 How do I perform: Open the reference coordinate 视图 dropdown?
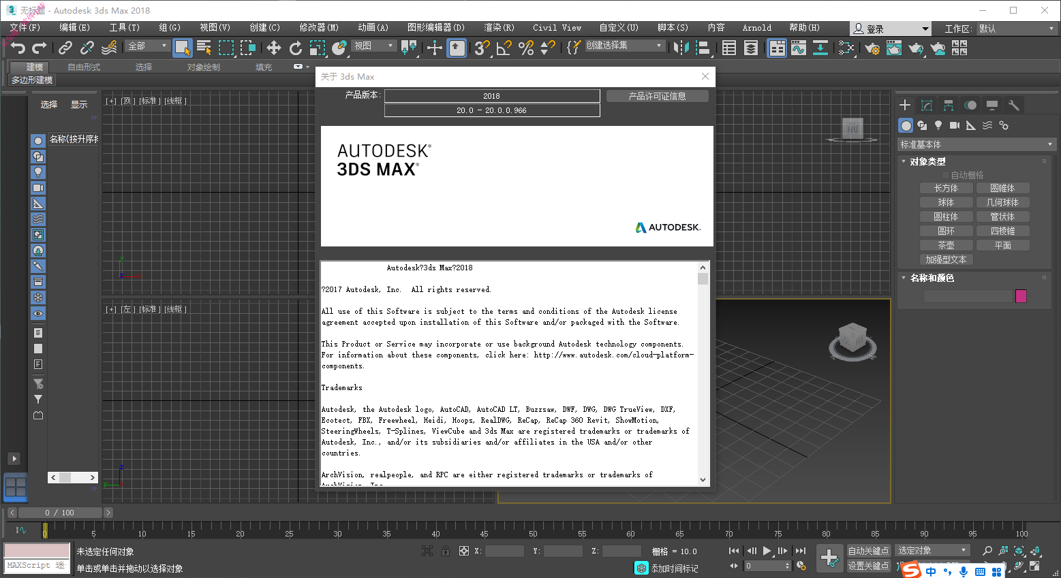(x=374, y=46)
